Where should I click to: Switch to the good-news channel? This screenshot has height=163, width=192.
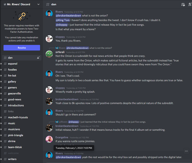pos(14,100)
